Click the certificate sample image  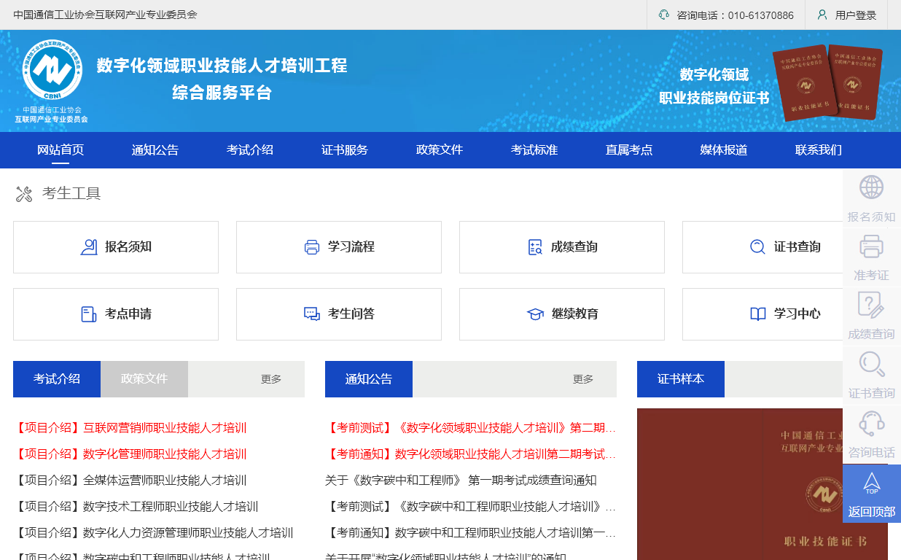(762, 484)
